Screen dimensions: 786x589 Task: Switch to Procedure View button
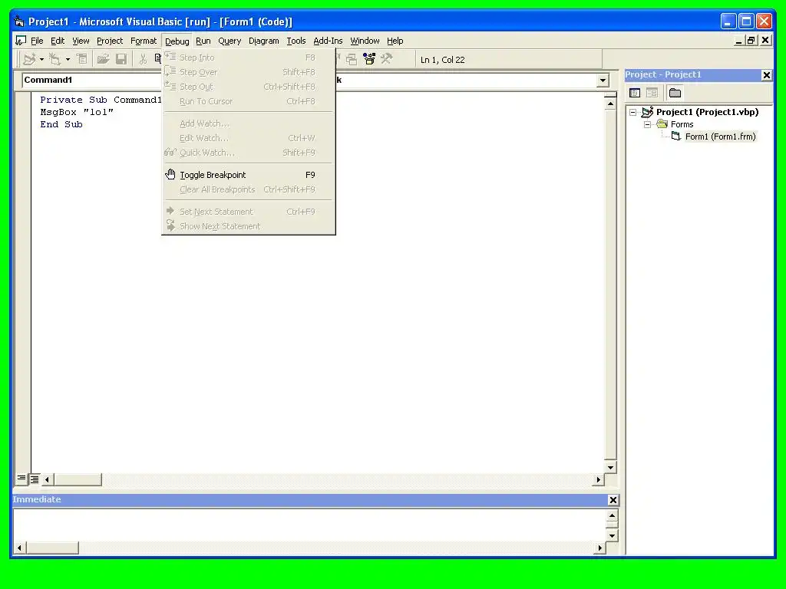tap(21, 479)
